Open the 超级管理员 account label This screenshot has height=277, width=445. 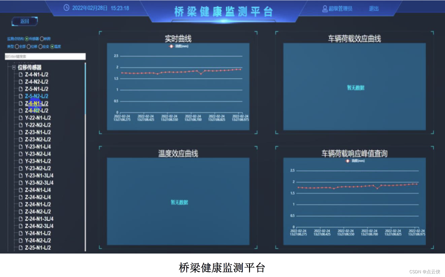coord(340,9)
